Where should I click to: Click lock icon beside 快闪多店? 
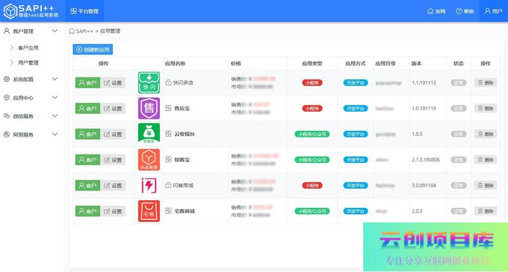(168, 83)
